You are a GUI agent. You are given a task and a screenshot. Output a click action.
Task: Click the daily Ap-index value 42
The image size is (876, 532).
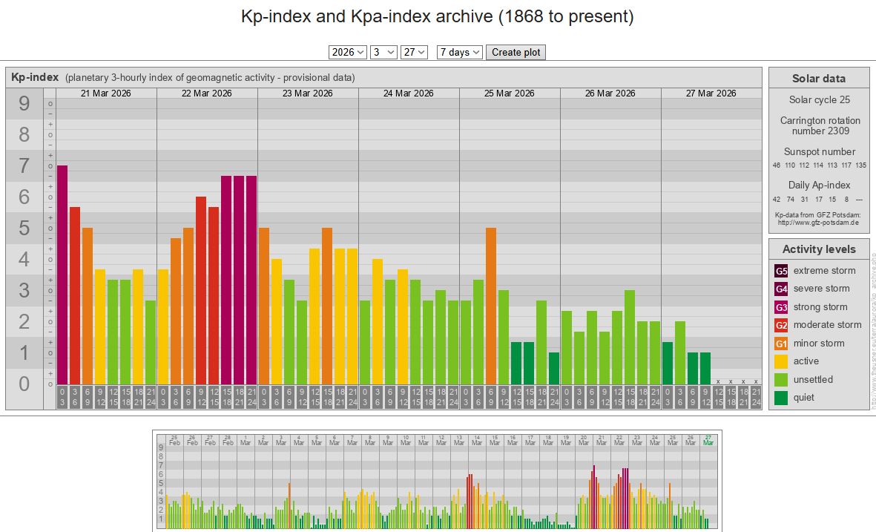(777, 200)
